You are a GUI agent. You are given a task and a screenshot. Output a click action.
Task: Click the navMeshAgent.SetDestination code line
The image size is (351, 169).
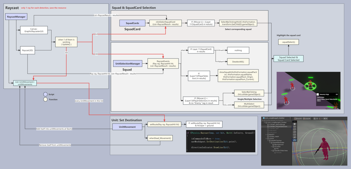214,142
